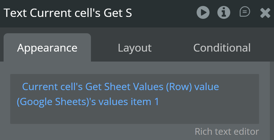This screenshot has width=274, height=140.
Task: Open the Layout tab
Action: pyautogui.click(x=135, y=48)
